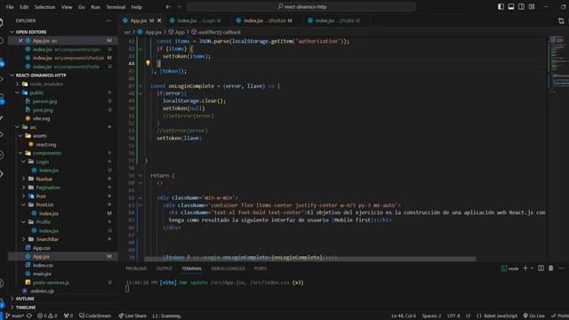This screenshot has width=569, height=320.
Task: Toggle the secondary side bar
Action: (x=521, y=6)
